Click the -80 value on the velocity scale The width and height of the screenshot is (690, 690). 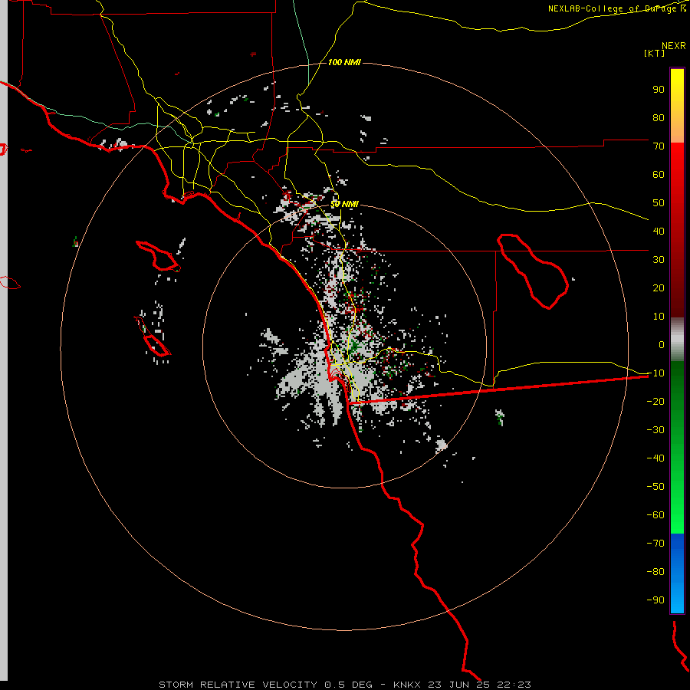tap(655, 572)
